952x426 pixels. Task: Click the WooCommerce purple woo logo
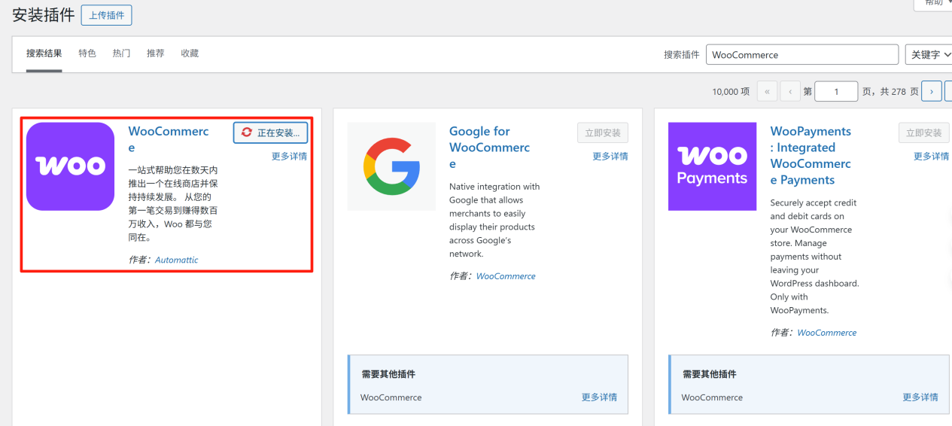click(70, 166)
